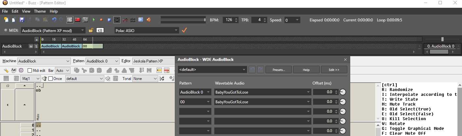Click the Help button in AudioBlock dialog
The height and width of the screenshot is (136, 462).
point(306,70)
